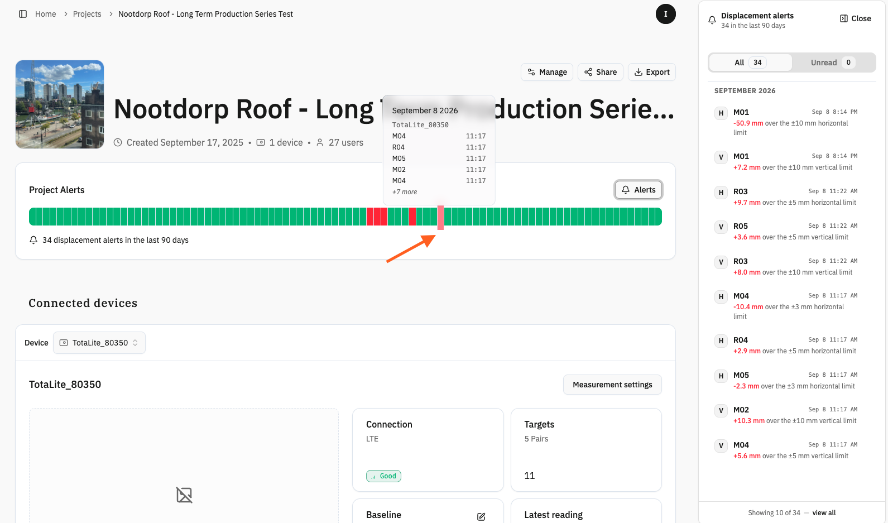
Task: Select the V badge for M01 +7.2 mm alert
Action: click(721, 157)
